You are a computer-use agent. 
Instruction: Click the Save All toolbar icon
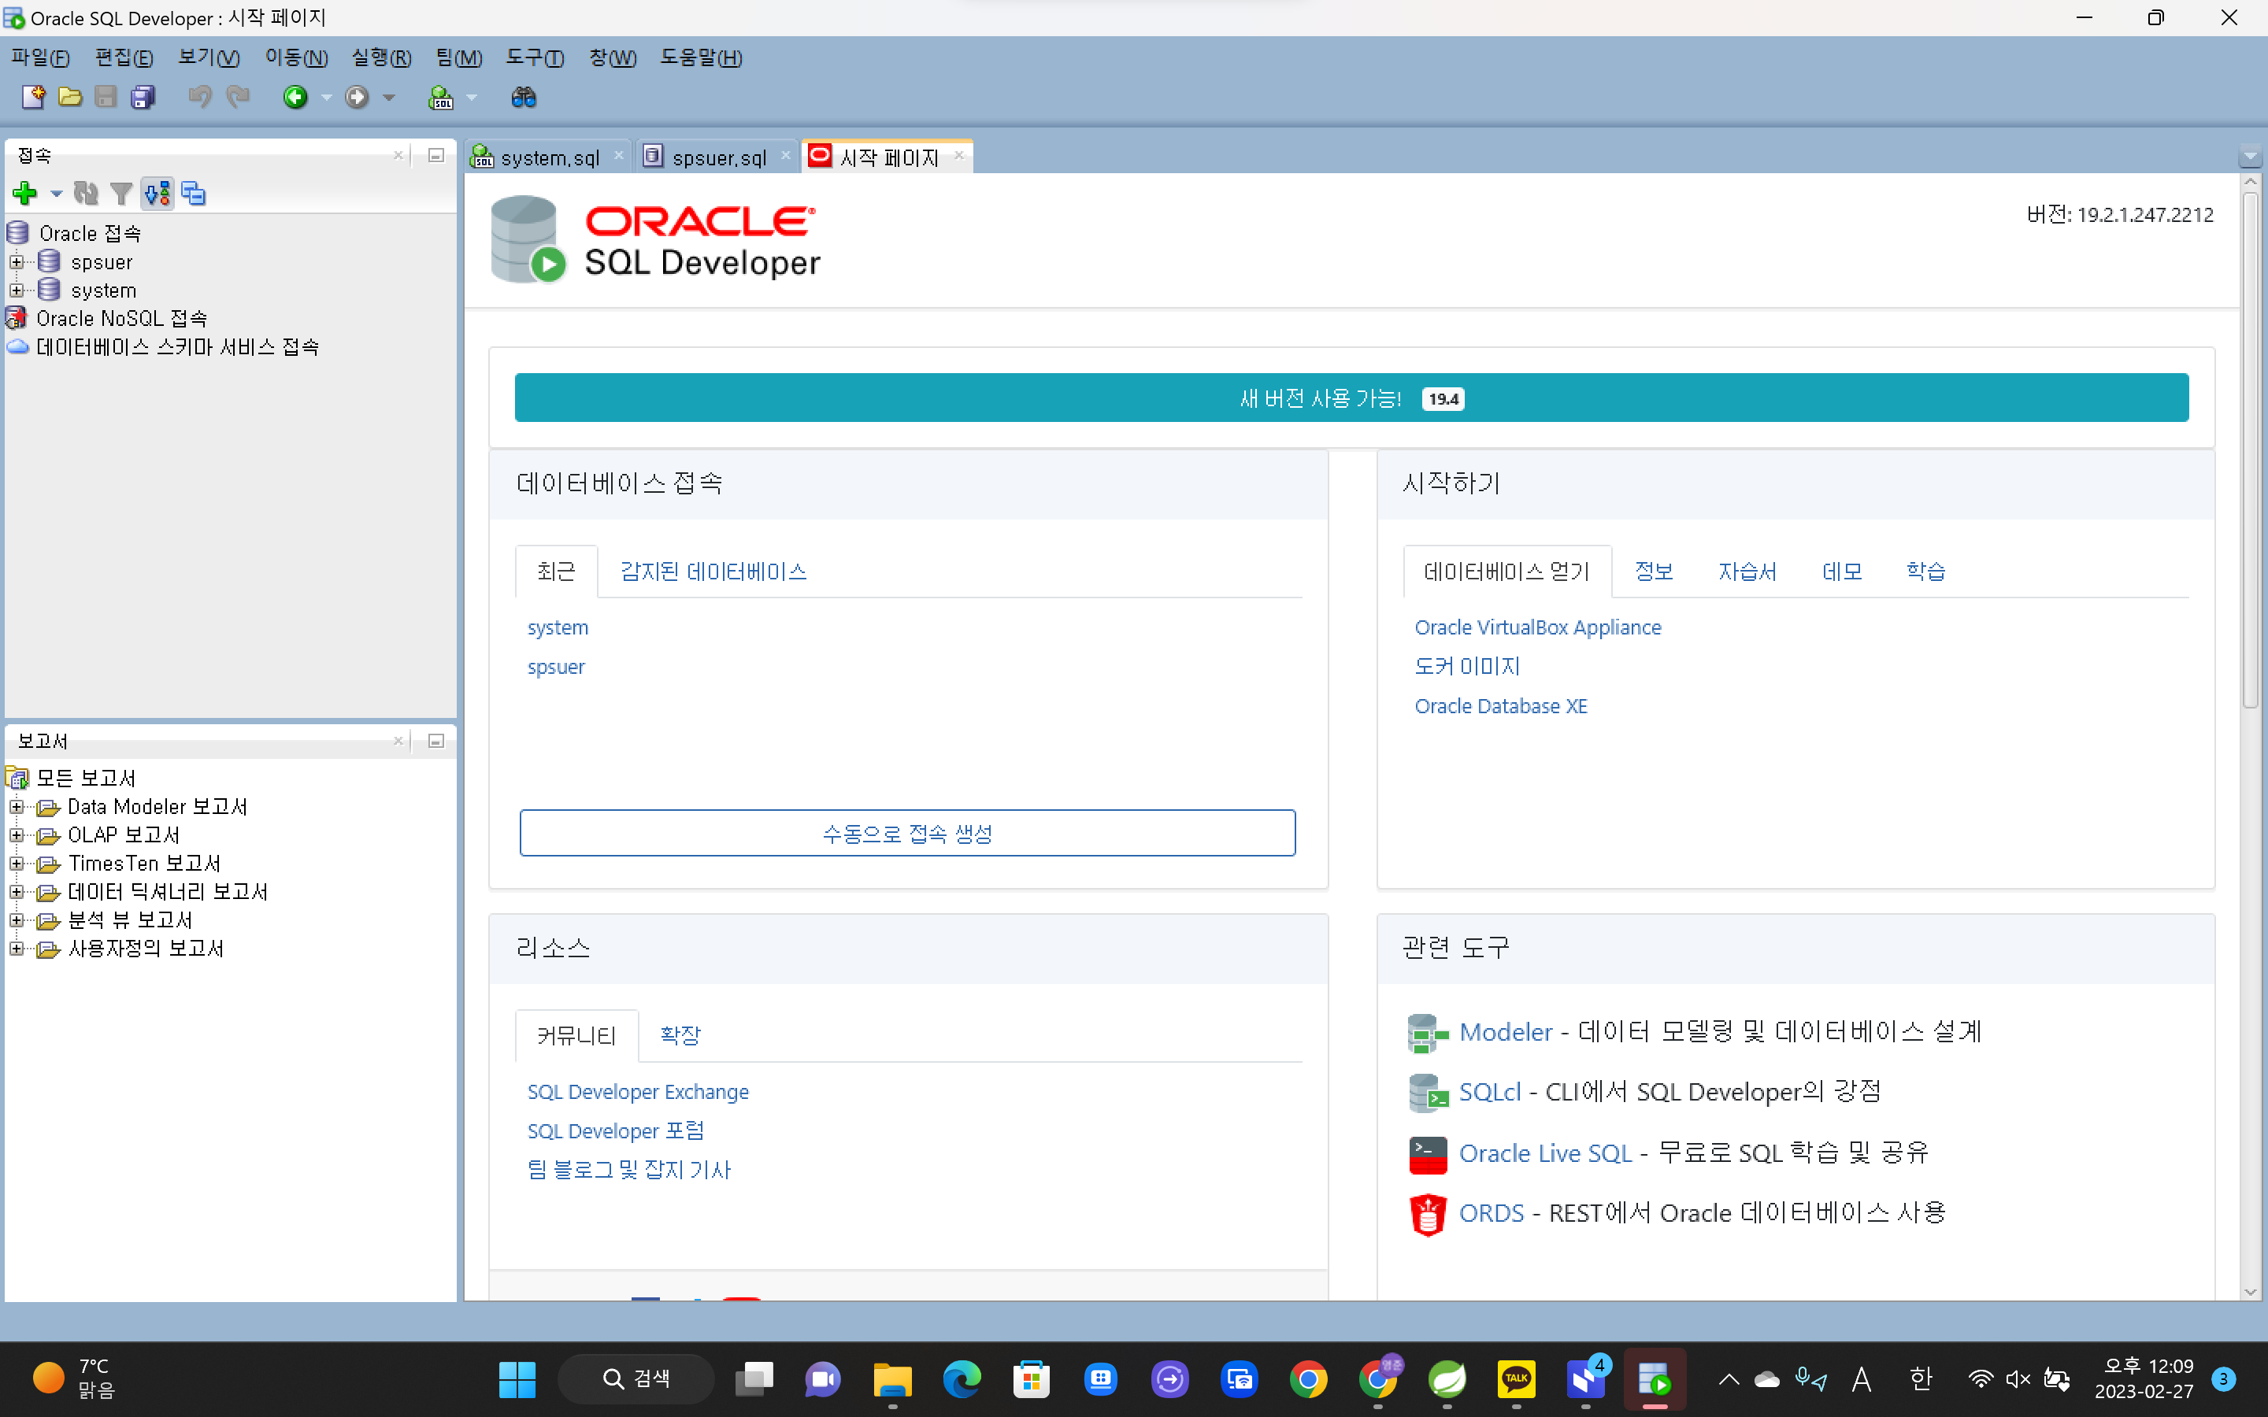tap(143, 97)
